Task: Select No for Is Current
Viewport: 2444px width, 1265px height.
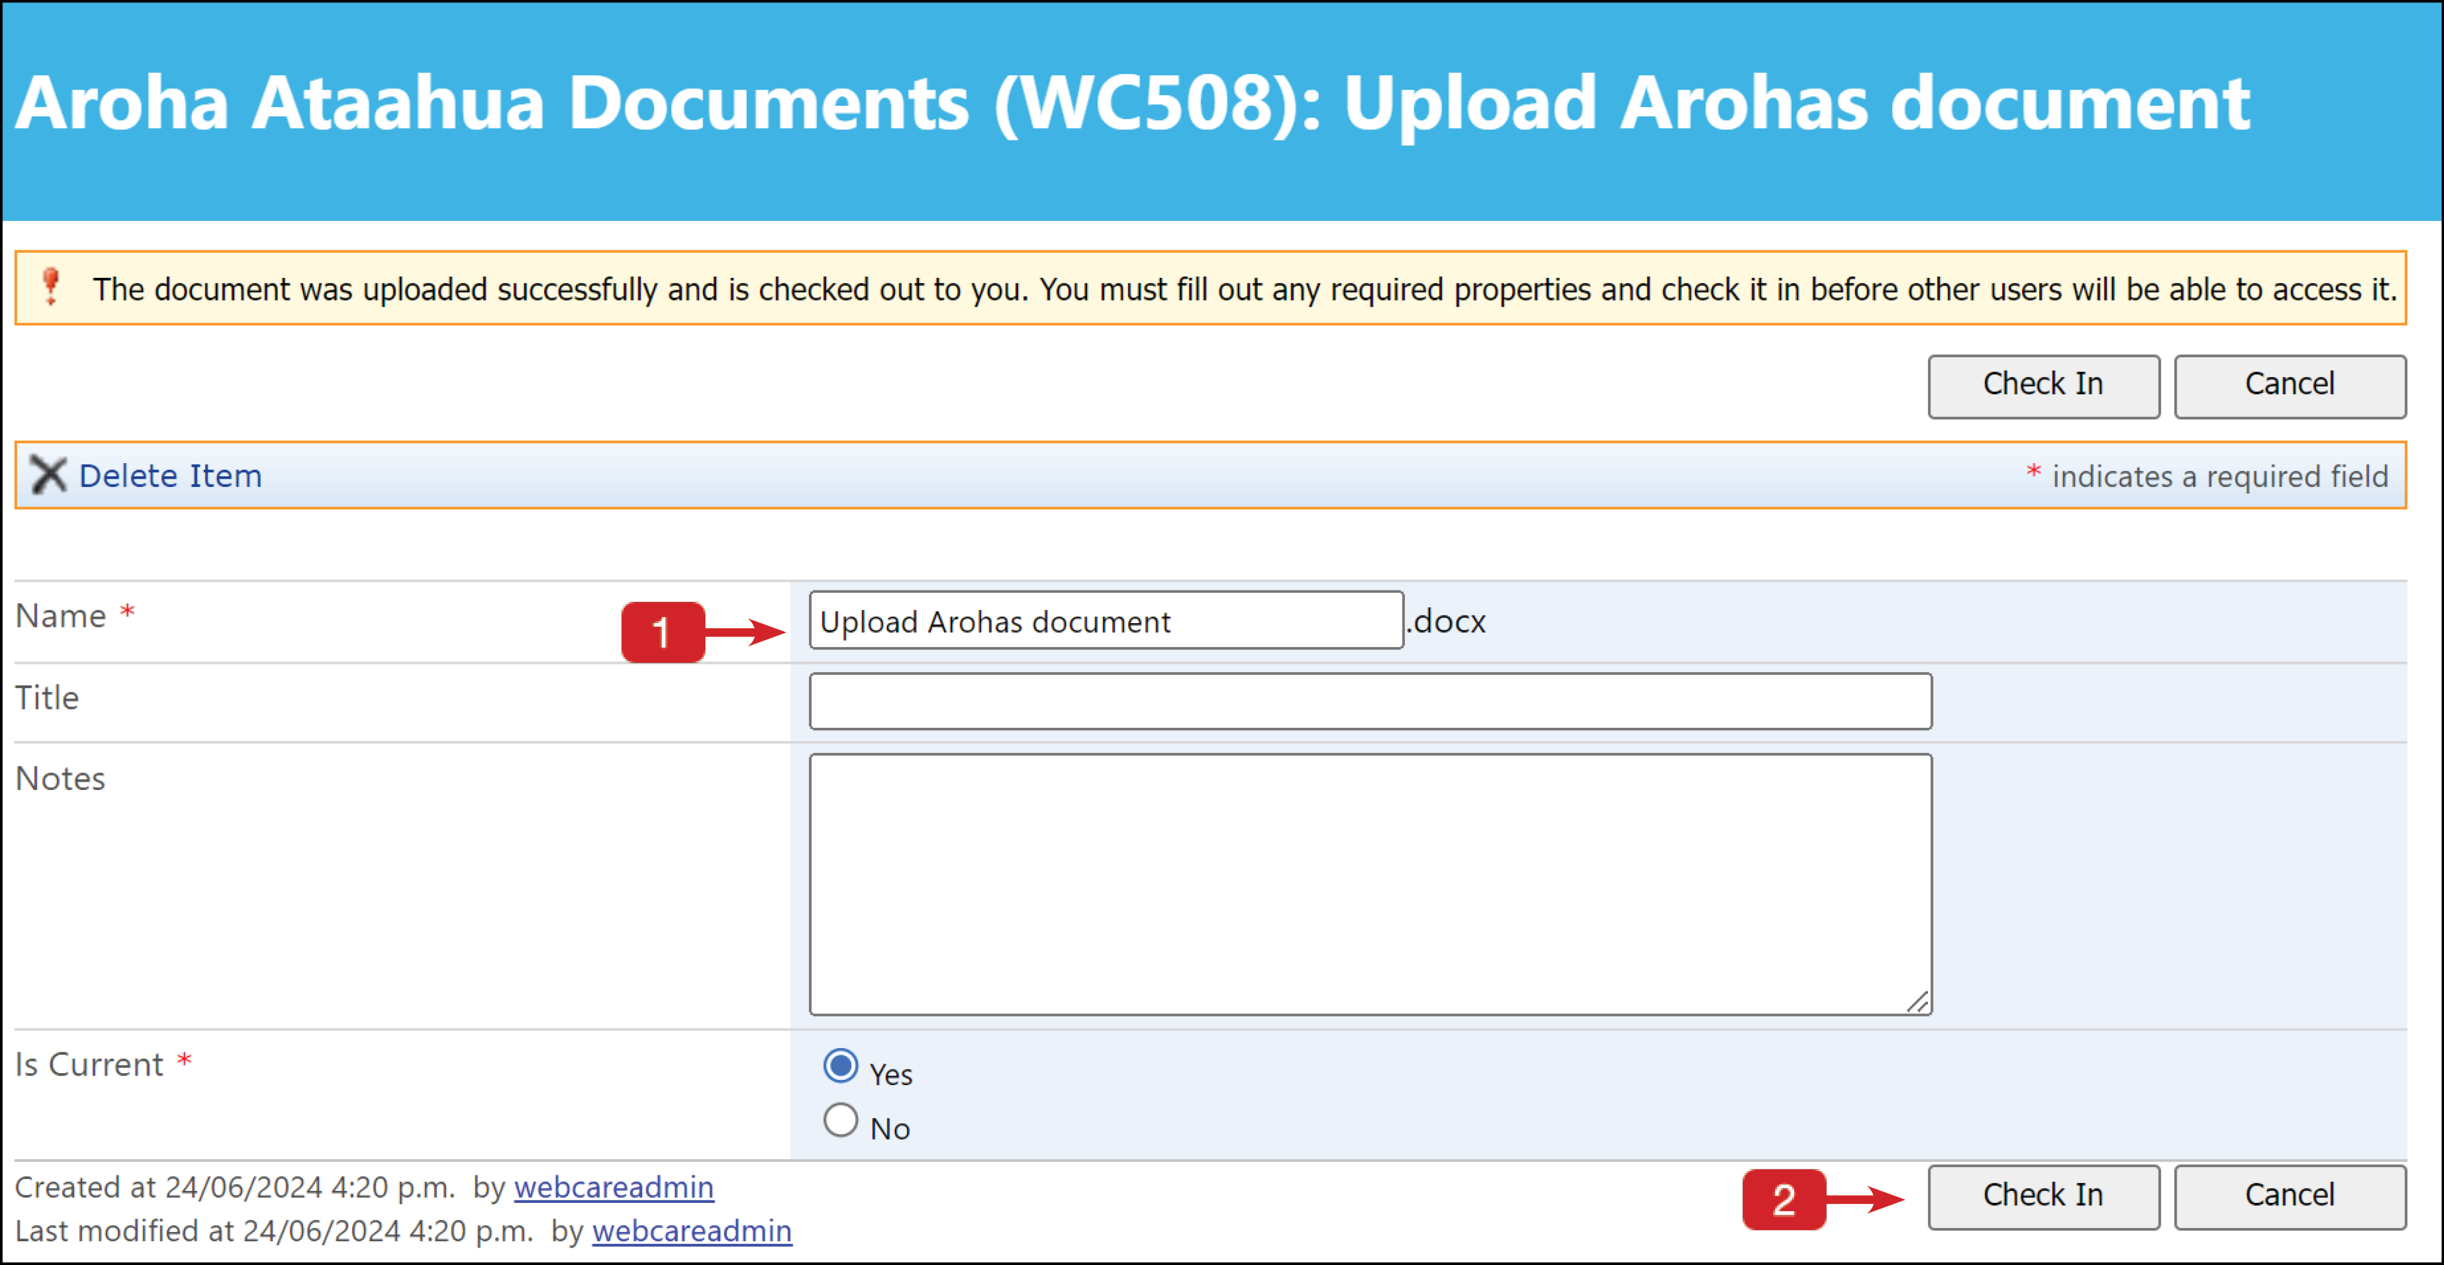Action: [x=841, y=1121]
